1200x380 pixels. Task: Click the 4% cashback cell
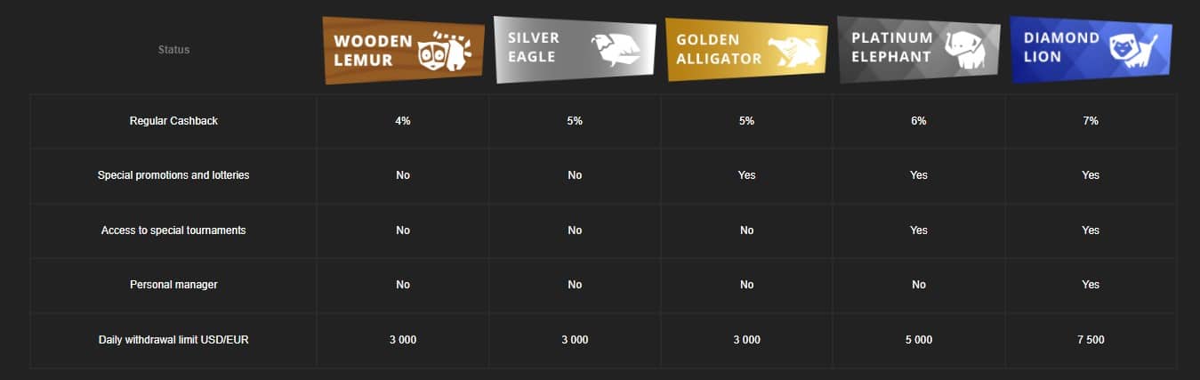[x=403, y=121]
